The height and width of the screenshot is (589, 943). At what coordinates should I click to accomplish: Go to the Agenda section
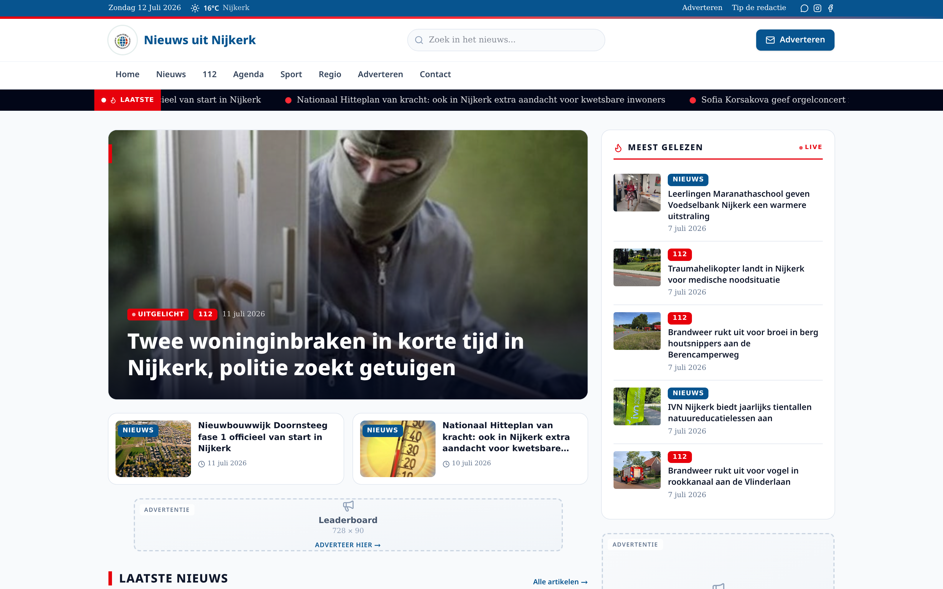(248, 75)
